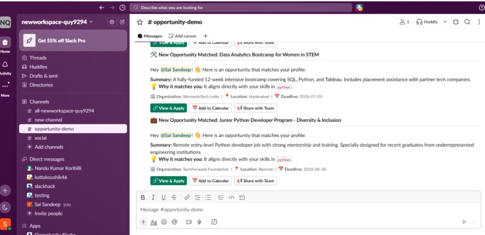Open workspace settings gear icon
The image size is (485, 235).
(112, 22)
